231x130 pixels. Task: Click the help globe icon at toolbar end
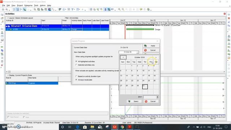click(148, 9)
